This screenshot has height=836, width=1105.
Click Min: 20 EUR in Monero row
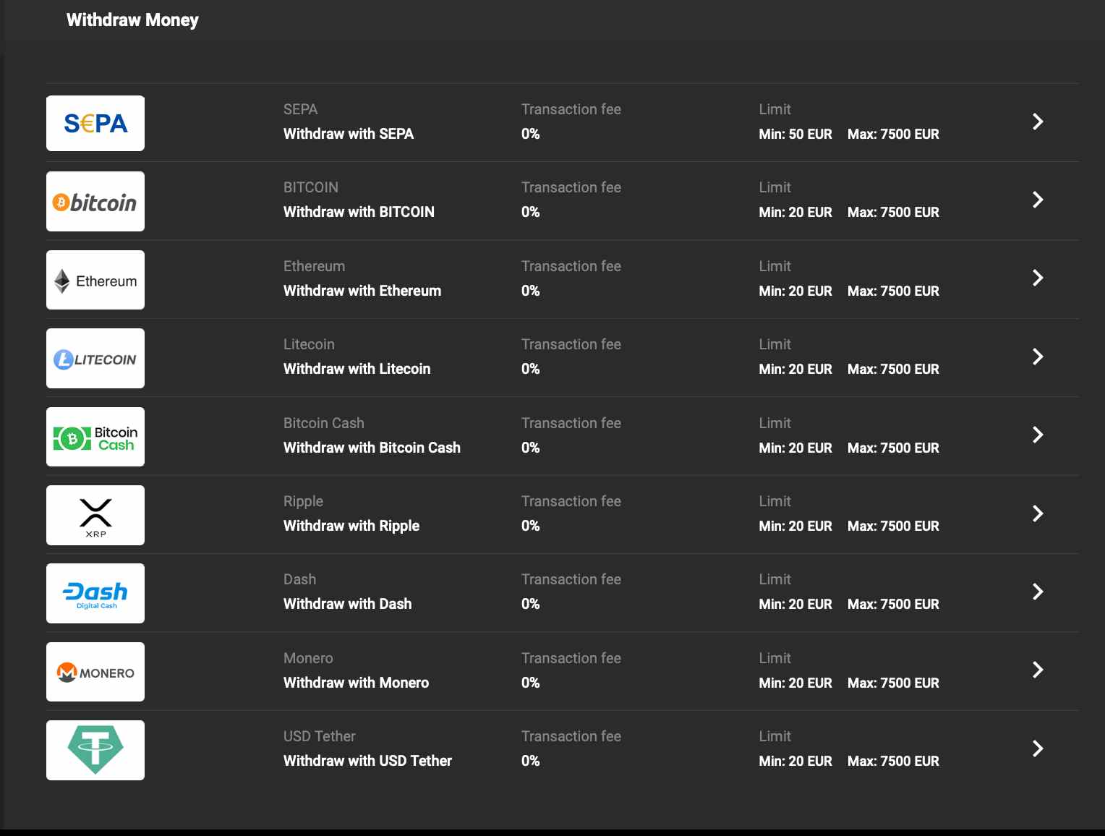795,683
